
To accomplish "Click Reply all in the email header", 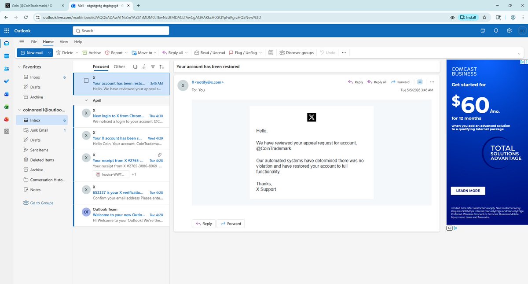I will click(x=377, y=82).
